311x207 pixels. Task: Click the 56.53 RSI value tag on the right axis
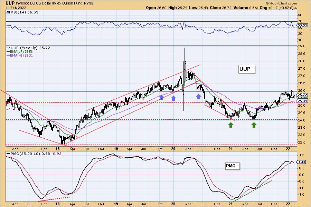click(x=302, y=25)
